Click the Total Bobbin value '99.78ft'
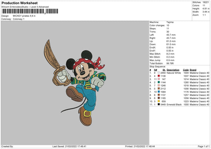This screenshot has height=149, width=211. 170,63
